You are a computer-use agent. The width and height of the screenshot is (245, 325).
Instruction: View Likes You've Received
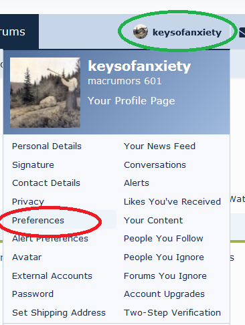(172, 202)
